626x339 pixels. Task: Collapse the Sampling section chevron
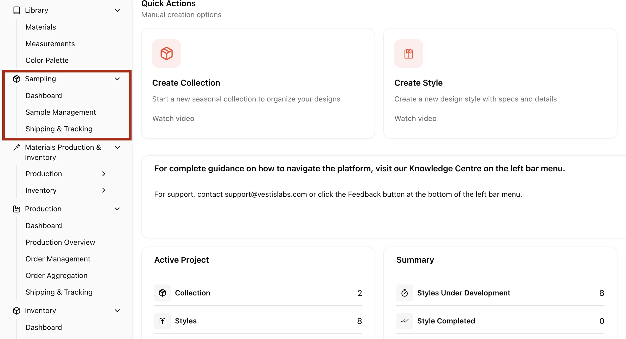pyautogui.click(x=117, y=79)
